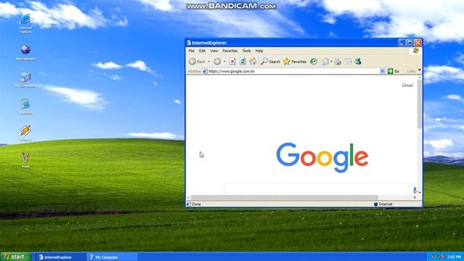
Task: Click the Internet Explorer title bar icon
Action: pos(188,43)
